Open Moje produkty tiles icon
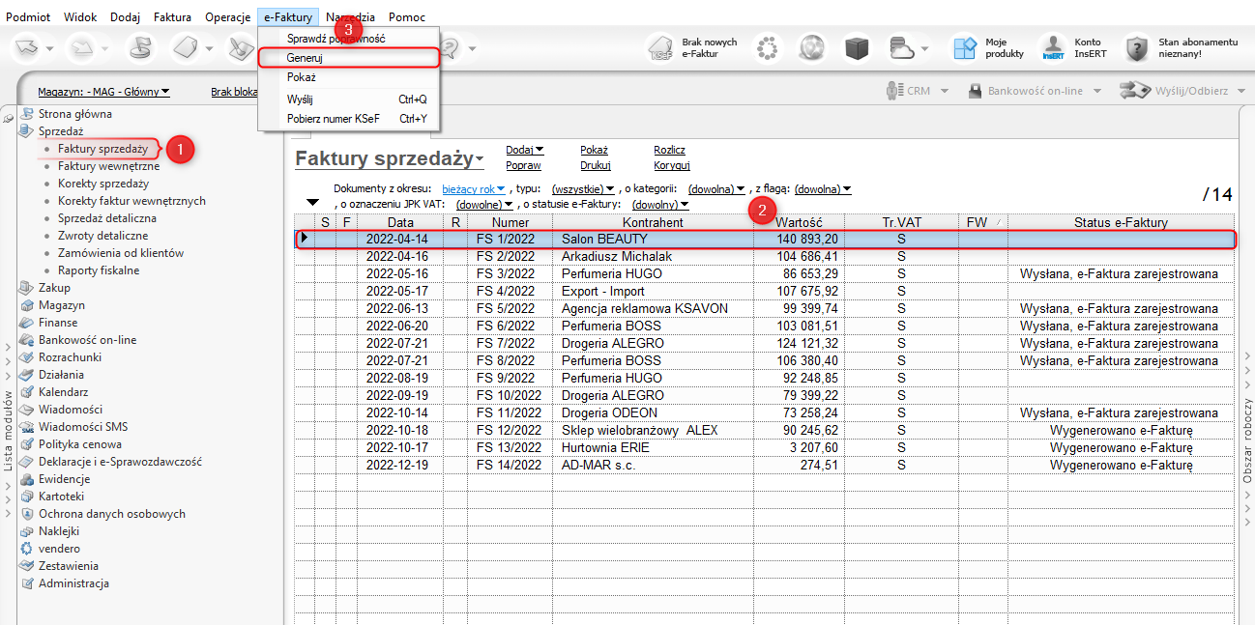 coord(965,48)
